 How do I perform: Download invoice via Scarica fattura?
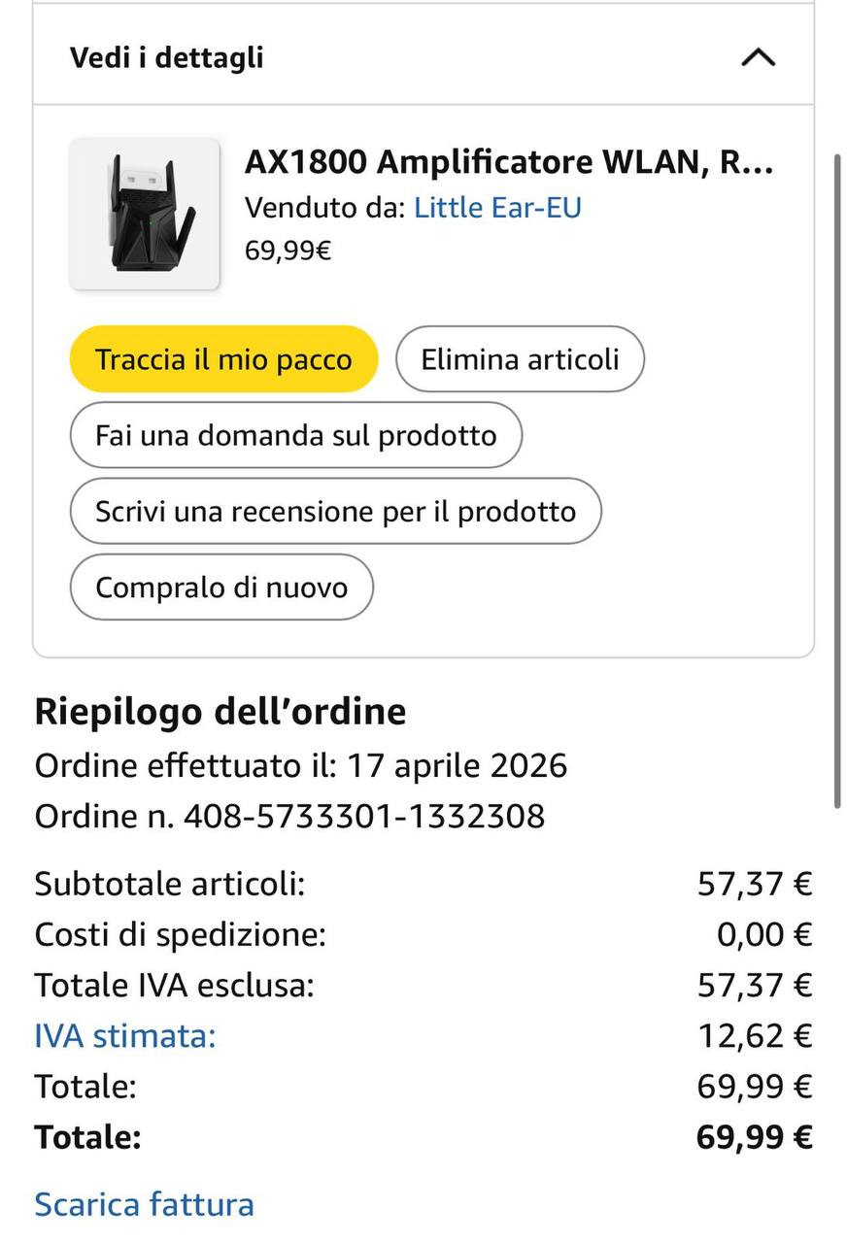click(144, 1204)
